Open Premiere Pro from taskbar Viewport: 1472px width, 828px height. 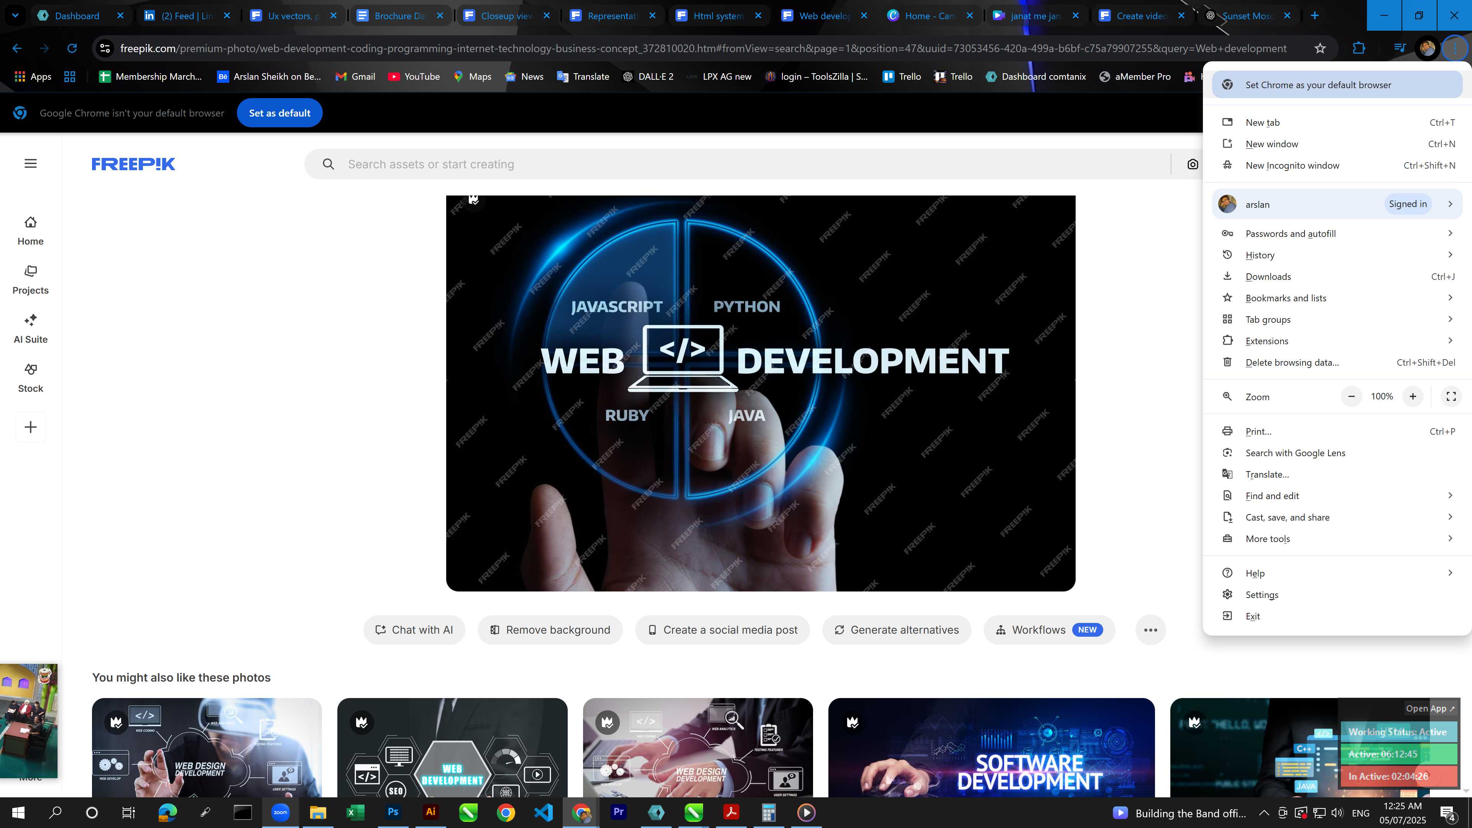pos(619,812)
